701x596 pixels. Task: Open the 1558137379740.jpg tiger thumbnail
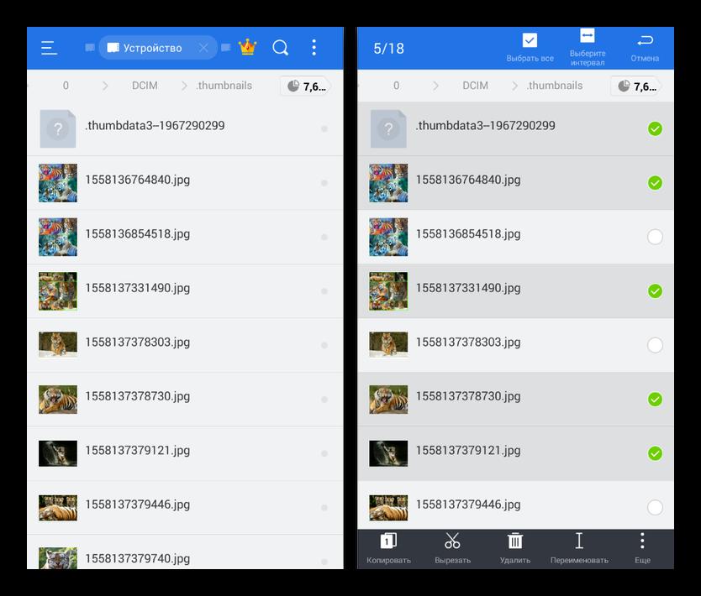coord(58,557)
